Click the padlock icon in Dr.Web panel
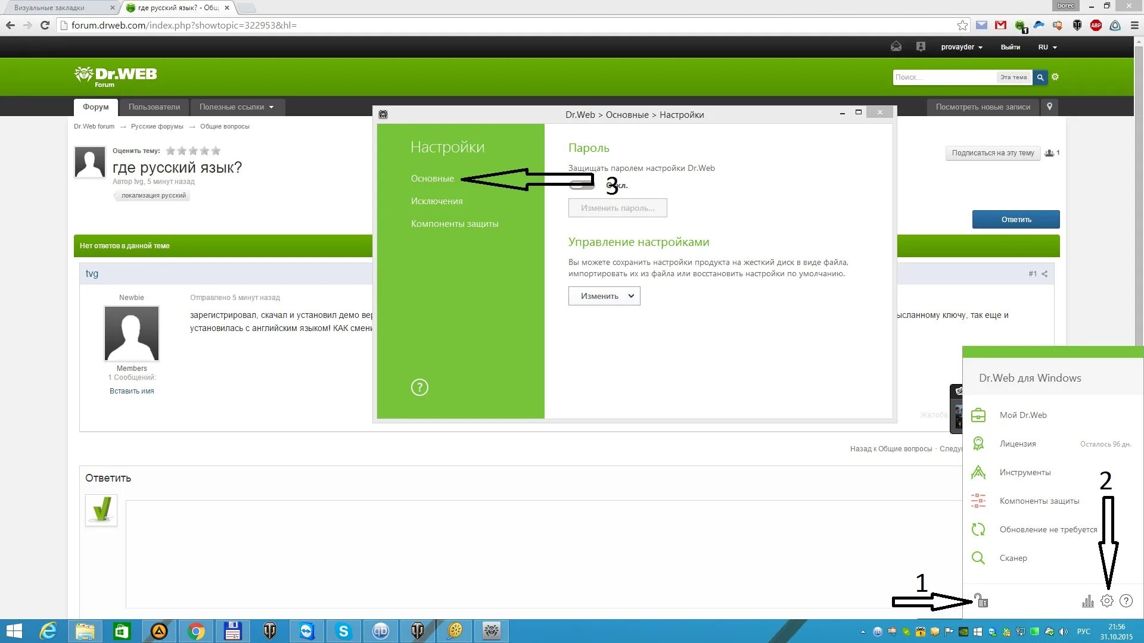The image size is (1144, 643). [x=981, y=600]
